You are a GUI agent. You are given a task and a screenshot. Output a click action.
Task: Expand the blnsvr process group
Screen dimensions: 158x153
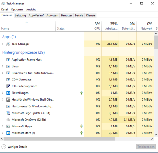point(3,66)
